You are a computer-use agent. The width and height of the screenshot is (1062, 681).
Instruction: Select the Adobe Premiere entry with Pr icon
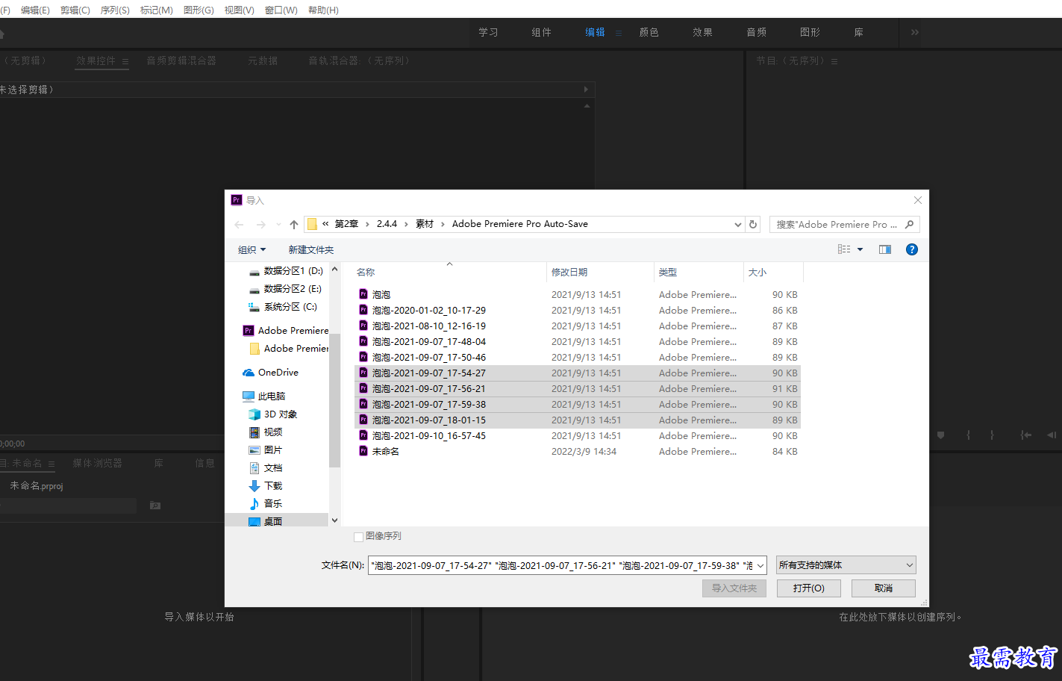pos(285,330)
